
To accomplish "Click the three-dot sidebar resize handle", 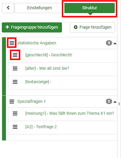I will click(x=119, y=104).
